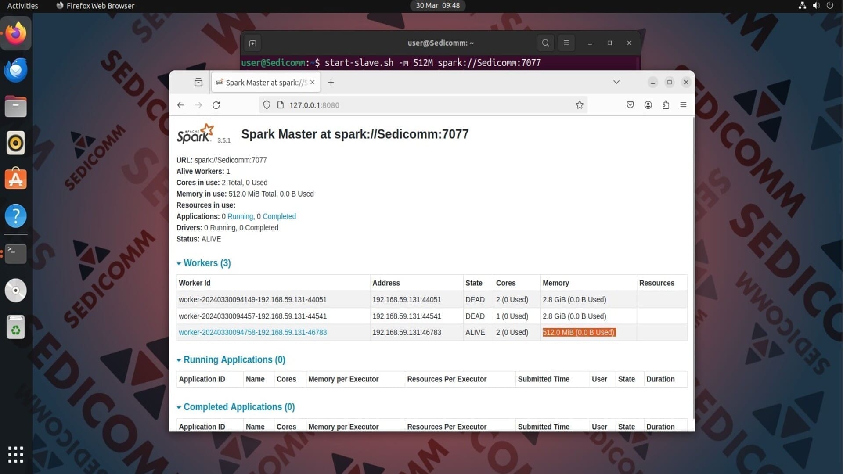Open Terminal from the Ubuntu dock
This screenshot has width=843, height=474.
click(16, 253)
